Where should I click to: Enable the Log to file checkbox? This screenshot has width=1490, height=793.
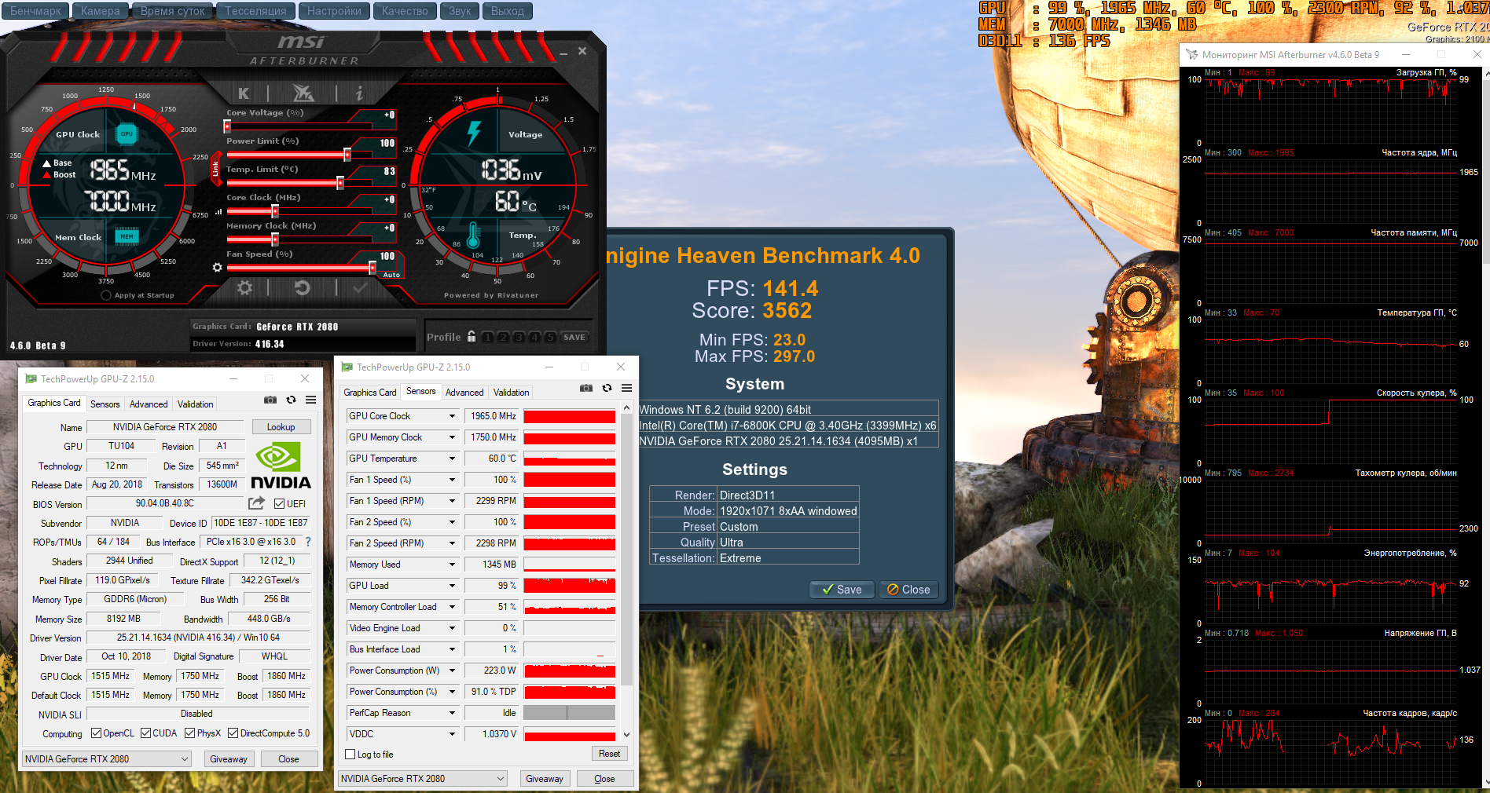pyautogui.click(x=350, y=755)
